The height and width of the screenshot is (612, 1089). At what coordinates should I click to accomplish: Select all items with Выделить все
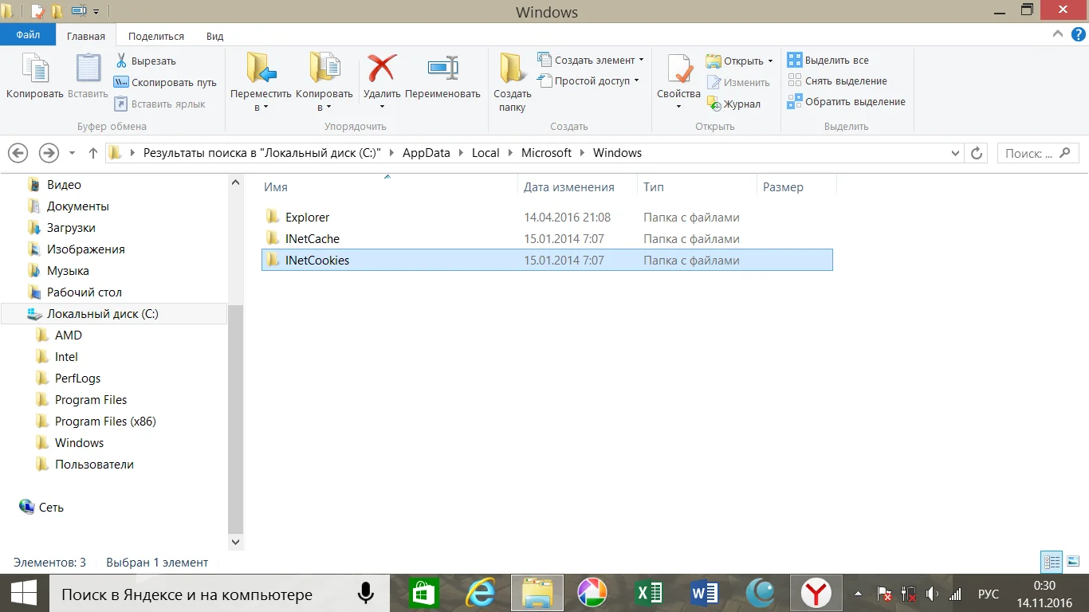click(x=828, y=60)
